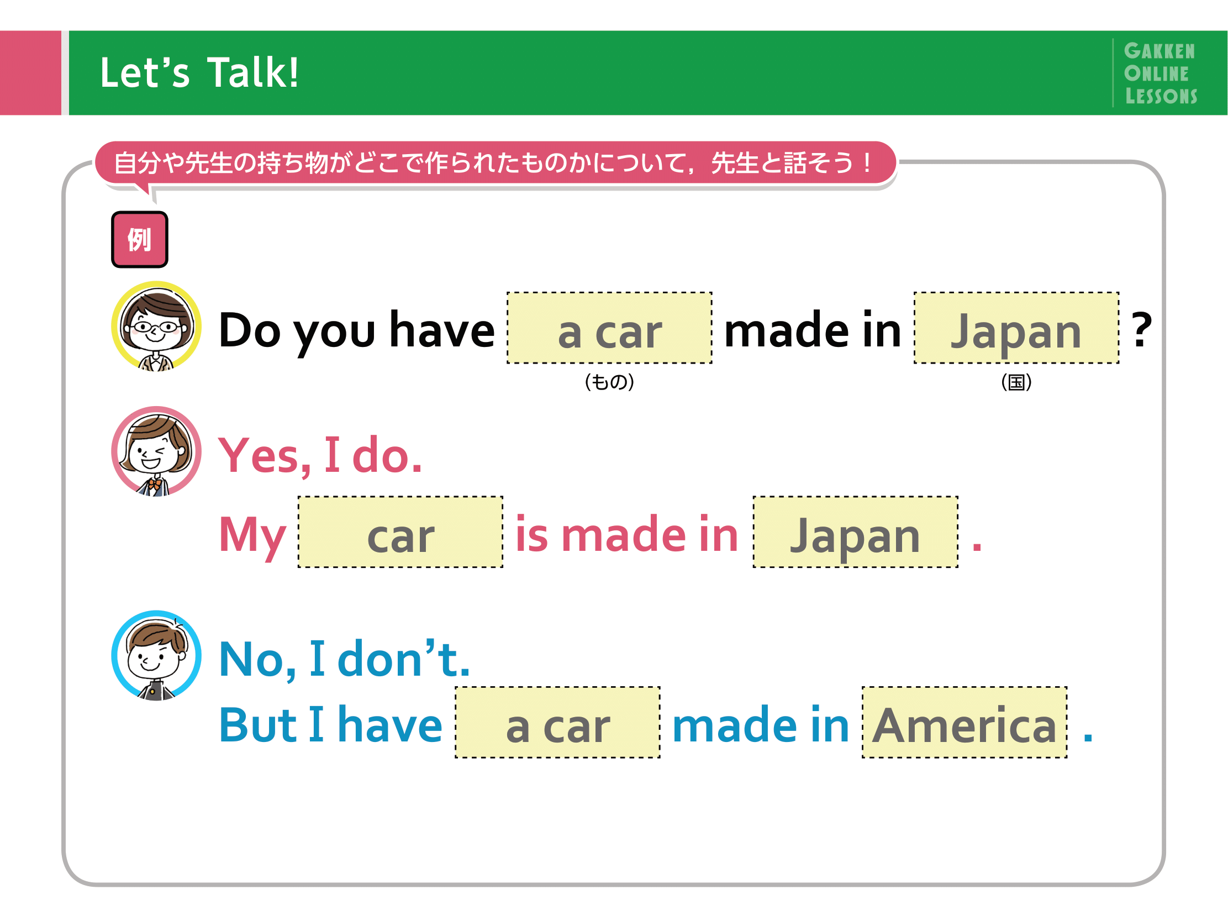Click 'a car' box after But I have
Image resolution: width=1228 pixels, height=921 pixels.
[557, 722]
